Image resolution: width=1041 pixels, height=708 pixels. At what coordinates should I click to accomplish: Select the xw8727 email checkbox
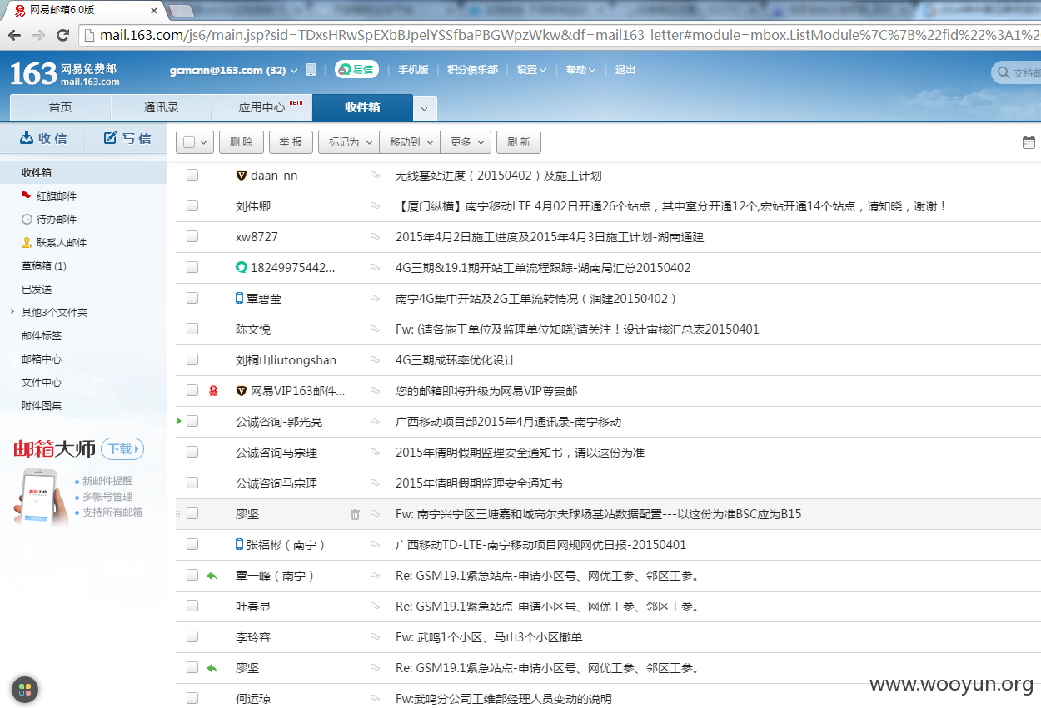[x=192, y=236]
